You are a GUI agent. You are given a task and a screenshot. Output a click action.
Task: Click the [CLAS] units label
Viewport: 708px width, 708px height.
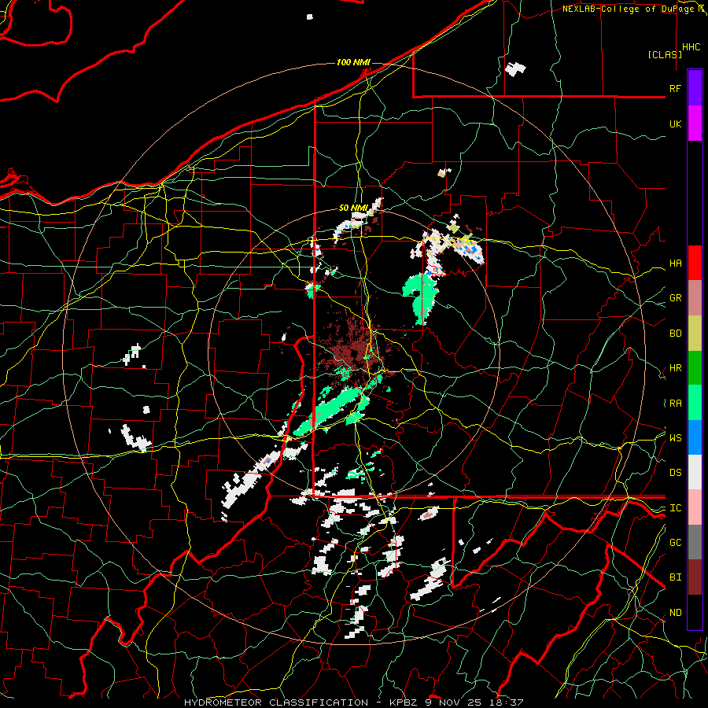tap(665, 55)
